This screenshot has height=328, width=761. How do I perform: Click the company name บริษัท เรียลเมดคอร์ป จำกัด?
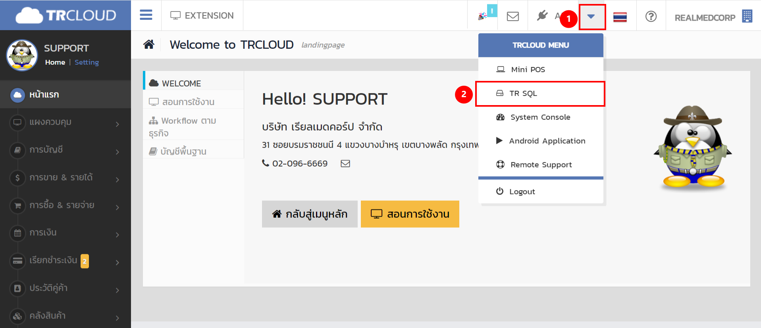[x=322, y=127]
